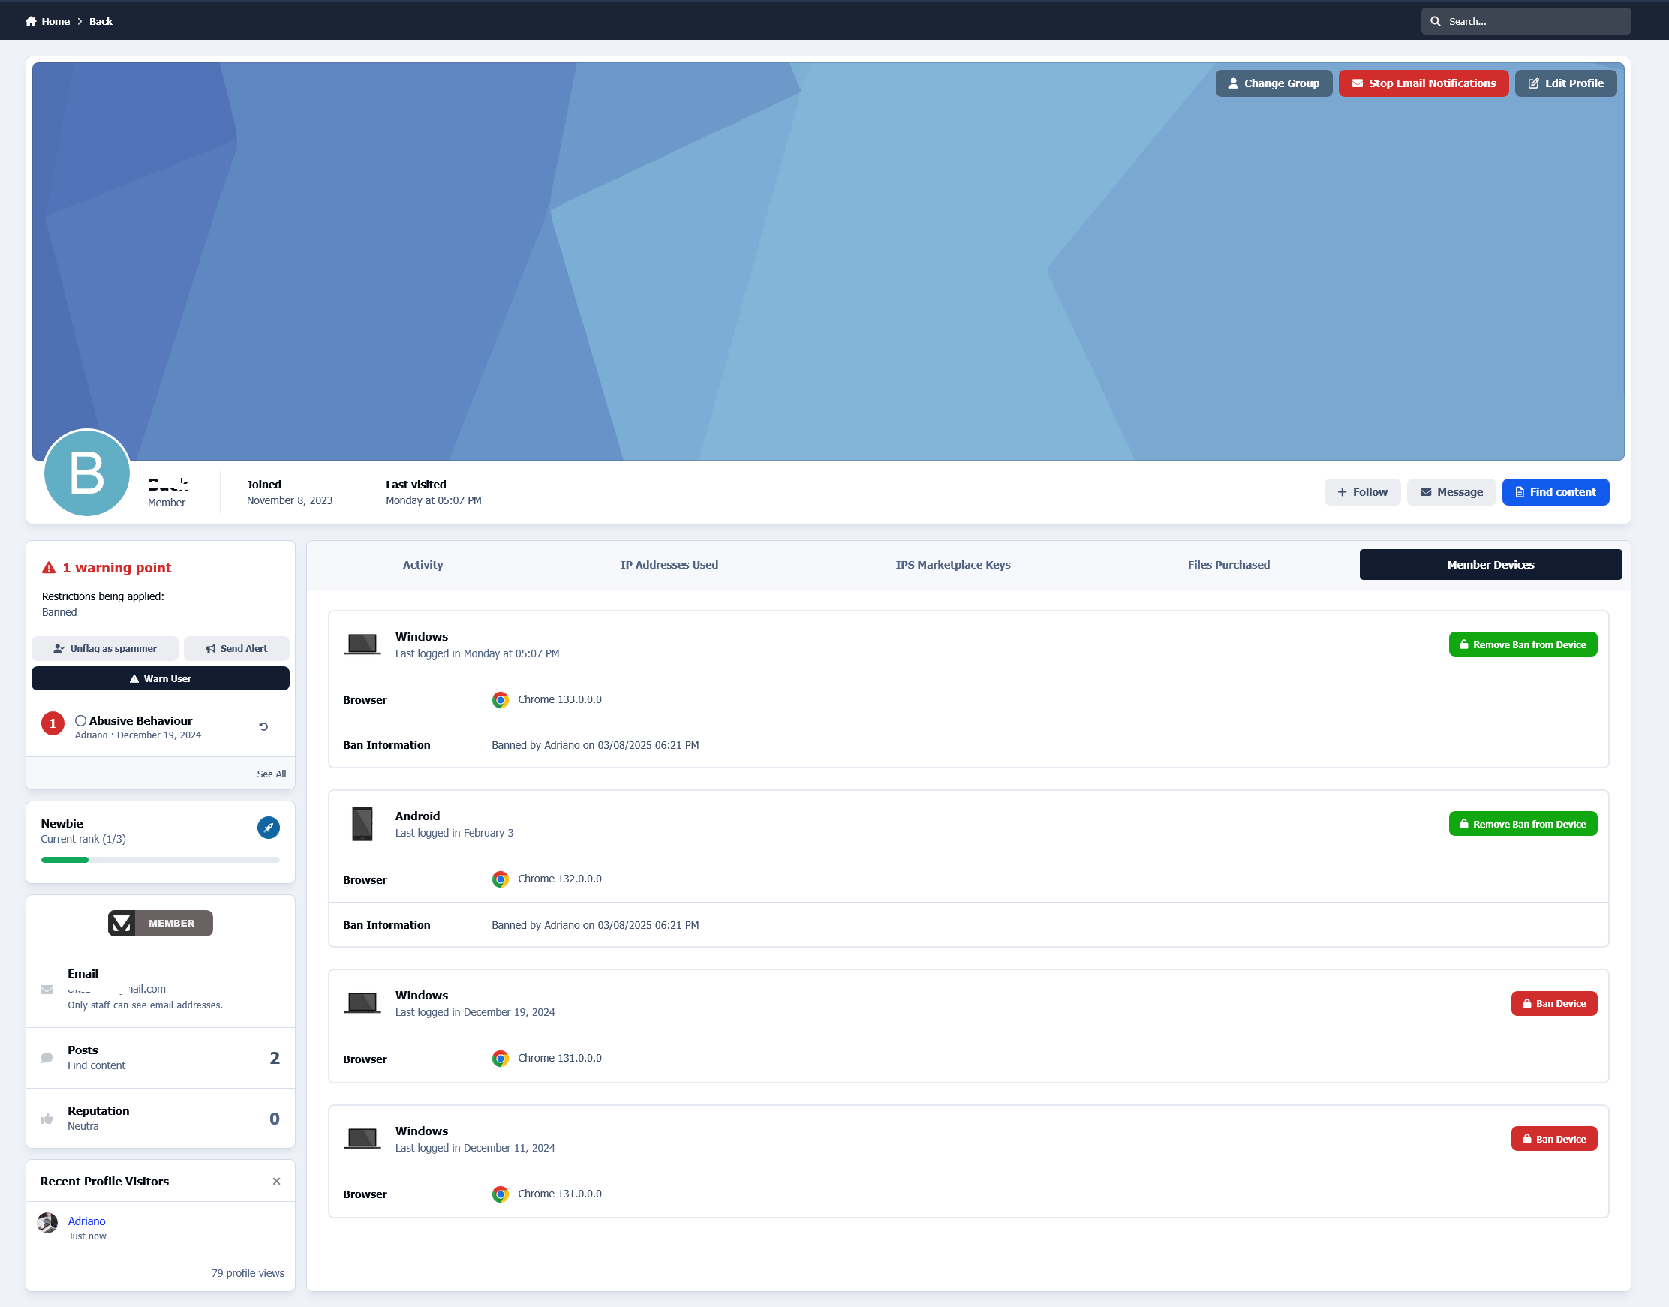The height and width of the screenshot is (1307, 1669).
Task: Click the red warning point number badge
Action: coord(53,723)
